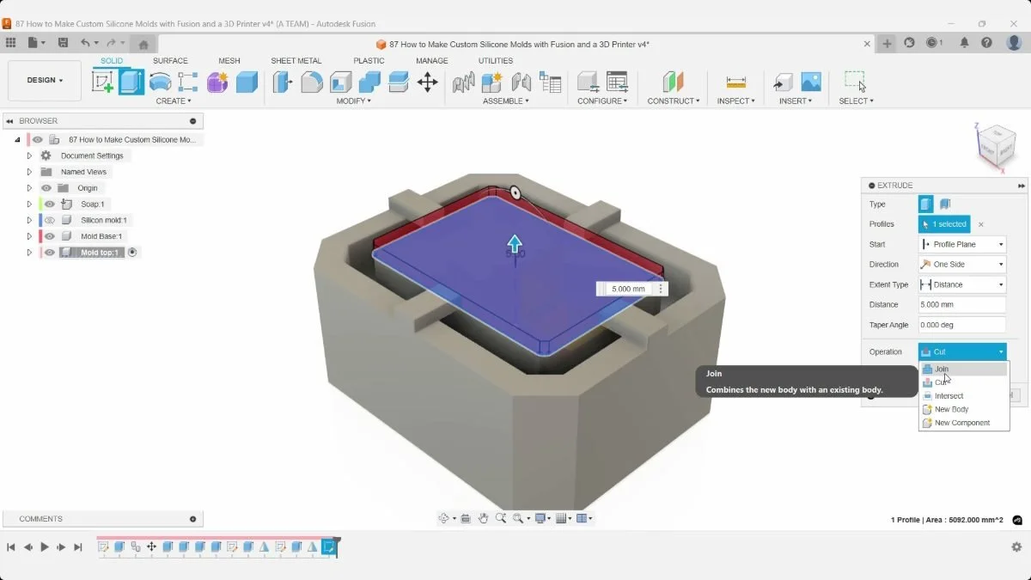1031x580 pixels.
Task: Click the Taper Angle input field
Action: point(961,325)
